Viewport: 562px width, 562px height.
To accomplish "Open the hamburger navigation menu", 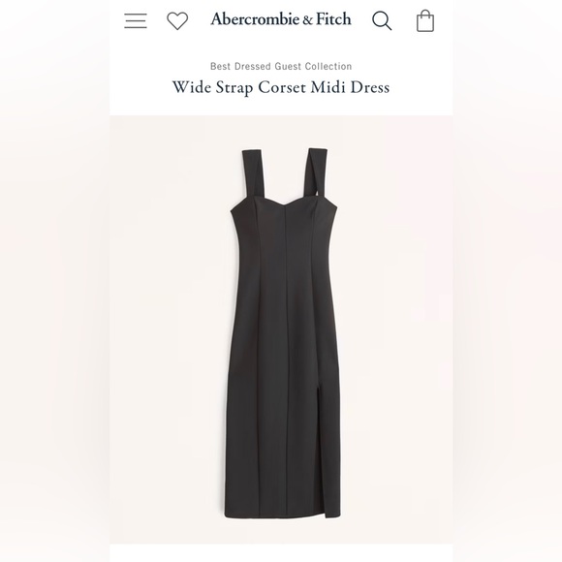I will (136, 20).
